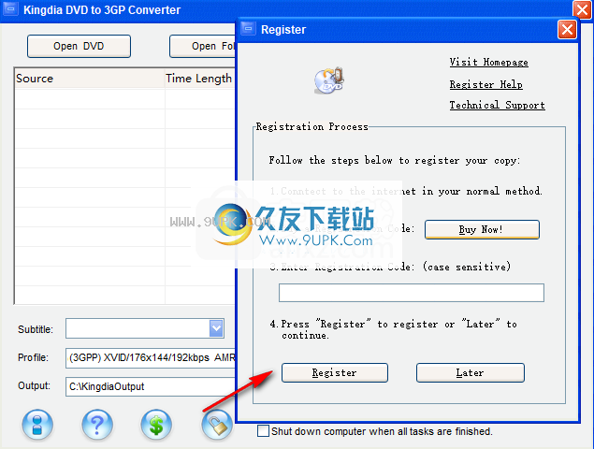Click the Buy Now! button
The image size is (594, 449).
point(482,229)
